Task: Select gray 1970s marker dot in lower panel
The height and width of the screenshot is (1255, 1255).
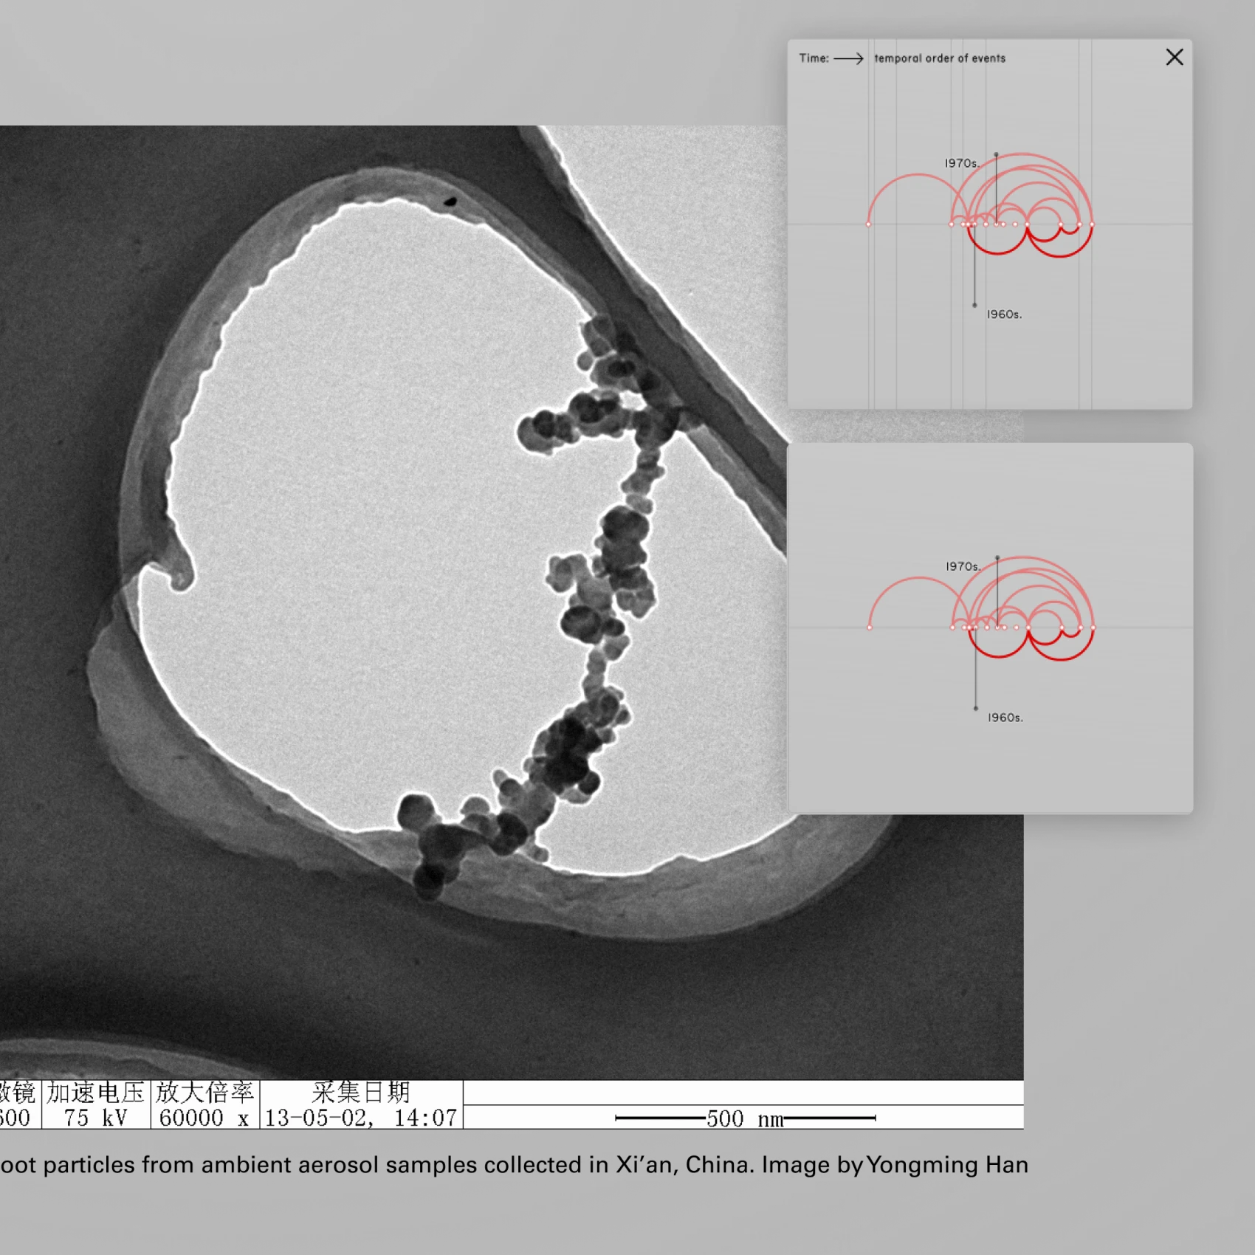Action: [x=997, y=557]
